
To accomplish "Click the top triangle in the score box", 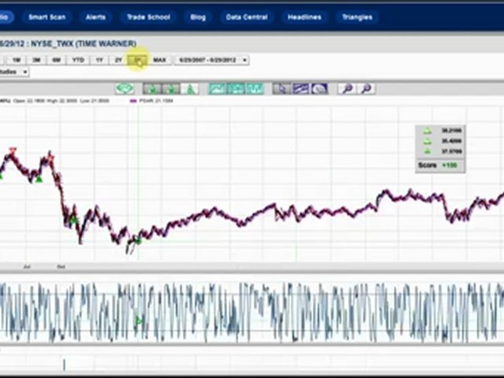I will click(x=427, y=131).
